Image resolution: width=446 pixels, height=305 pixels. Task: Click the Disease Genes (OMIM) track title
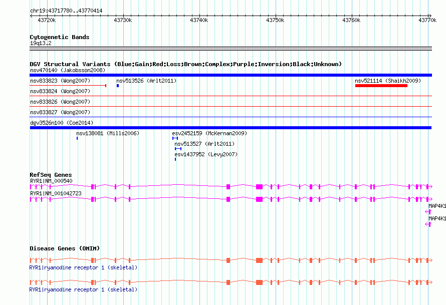pyautogui.click(x=65, y=248)
